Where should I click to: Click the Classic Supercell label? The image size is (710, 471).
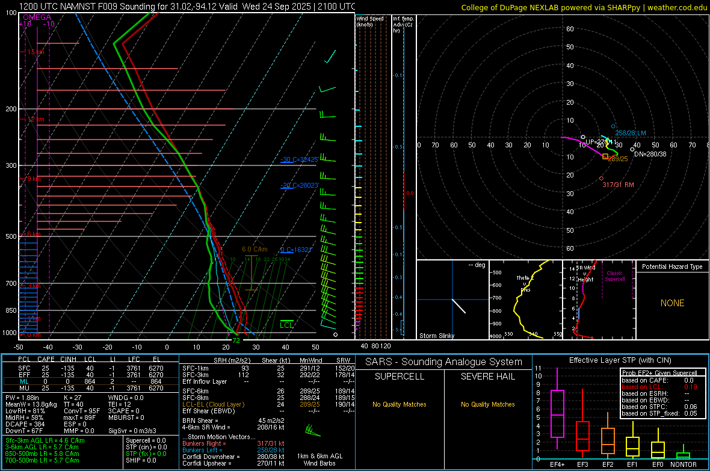(614, 276)
